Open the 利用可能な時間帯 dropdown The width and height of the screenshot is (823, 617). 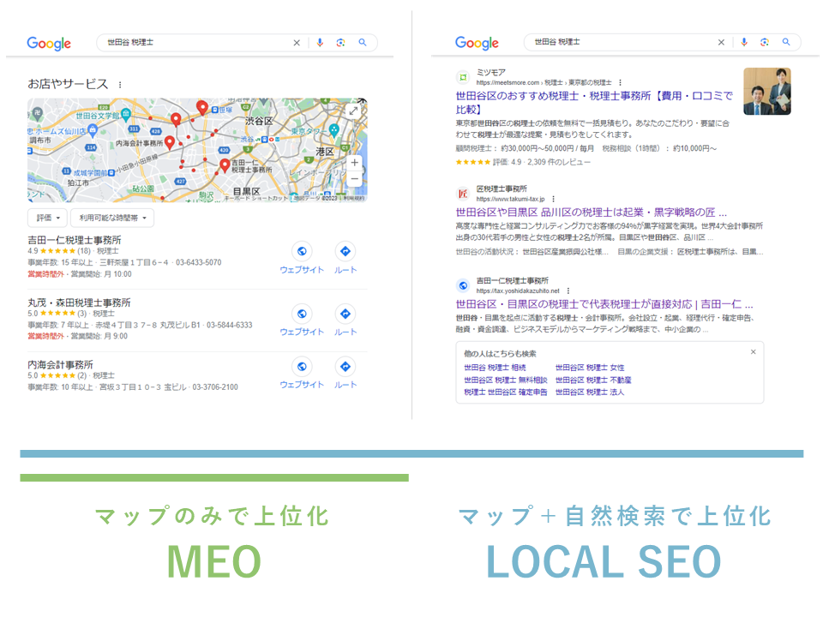point(112,218)
